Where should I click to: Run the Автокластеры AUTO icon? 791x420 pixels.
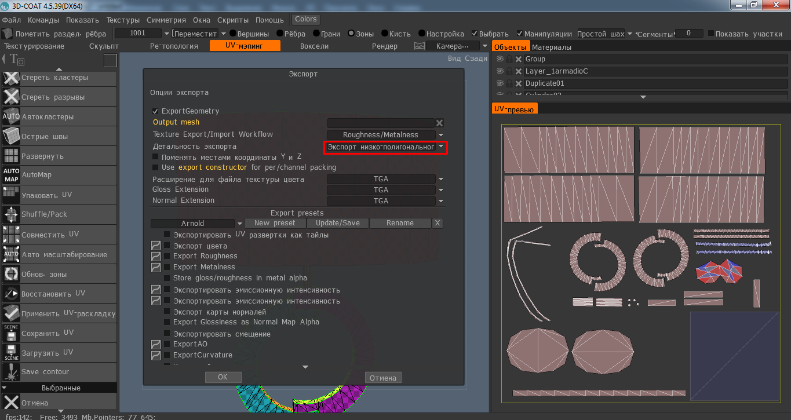coord(11,117)
